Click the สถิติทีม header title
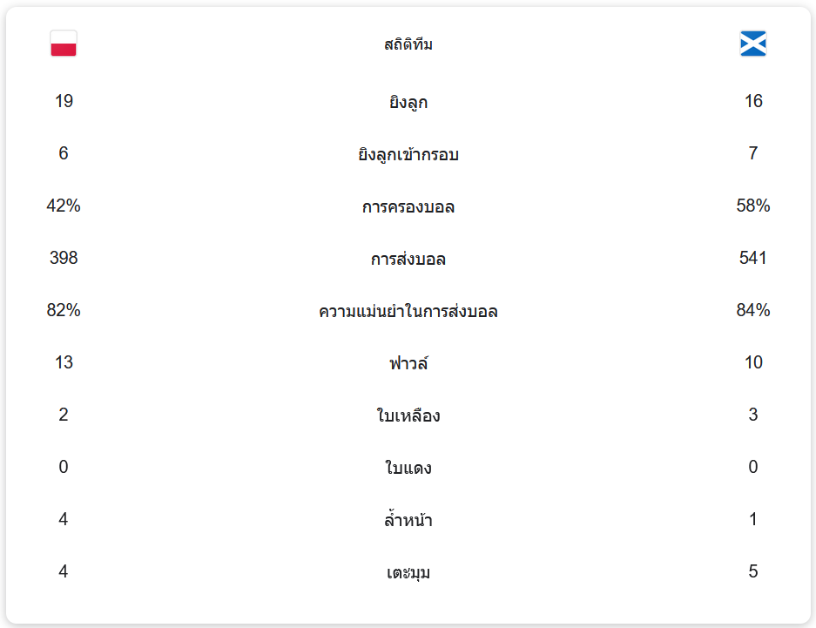Screen dimensions: 816x628 pyautogui.click(x=408, y=44)
